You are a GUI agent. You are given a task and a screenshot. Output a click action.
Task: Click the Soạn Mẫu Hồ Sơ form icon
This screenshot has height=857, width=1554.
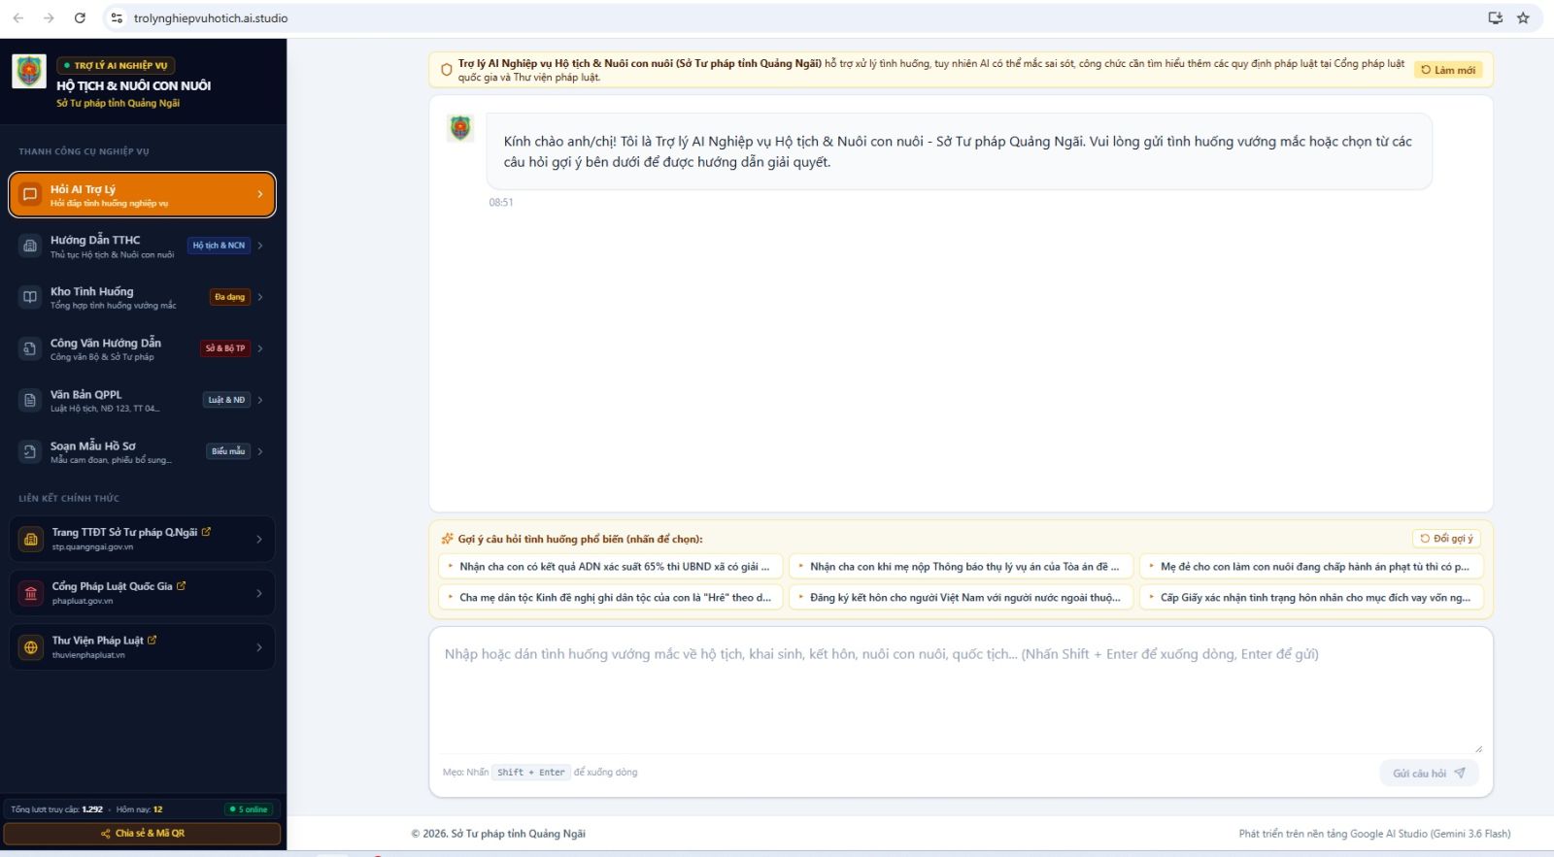point(30,451)
